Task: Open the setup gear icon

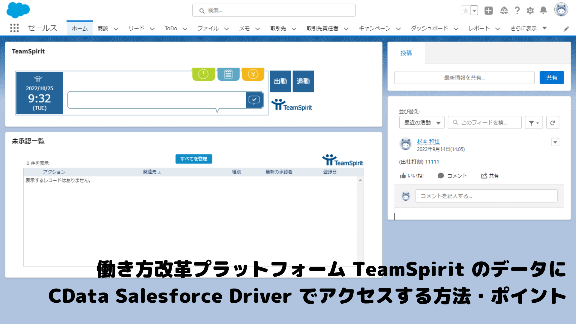Action: (x=530, y=10)
